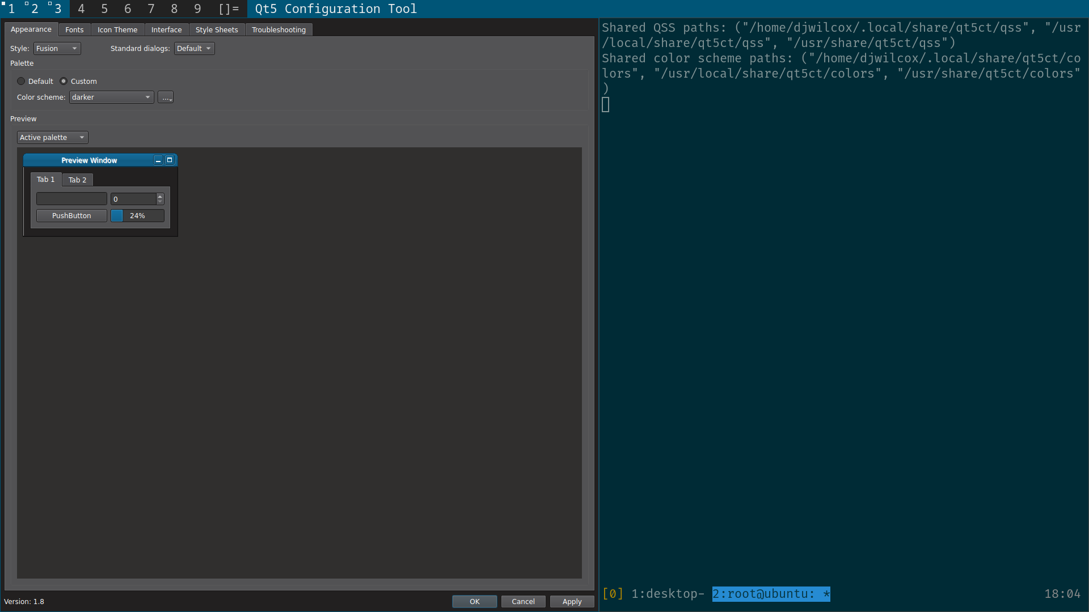Open the Style dropdown showing Fusion
Image resolution: width=1089 pixels, height=612 pixels.
(x=57, y=49)
